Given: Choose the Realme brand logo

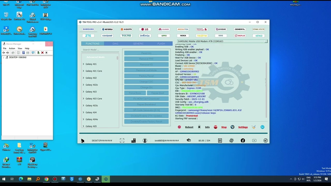Looking at the screenshot, I should (x=202, y=36).
